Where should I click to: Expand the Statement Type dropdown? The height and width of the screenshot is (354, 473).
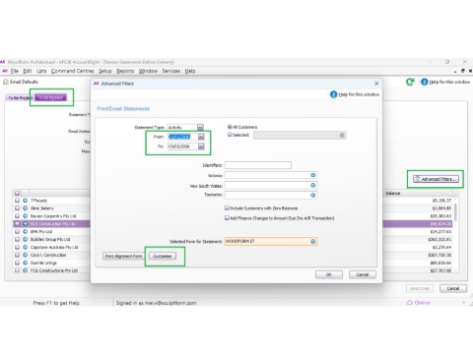(x=200, y=127)
